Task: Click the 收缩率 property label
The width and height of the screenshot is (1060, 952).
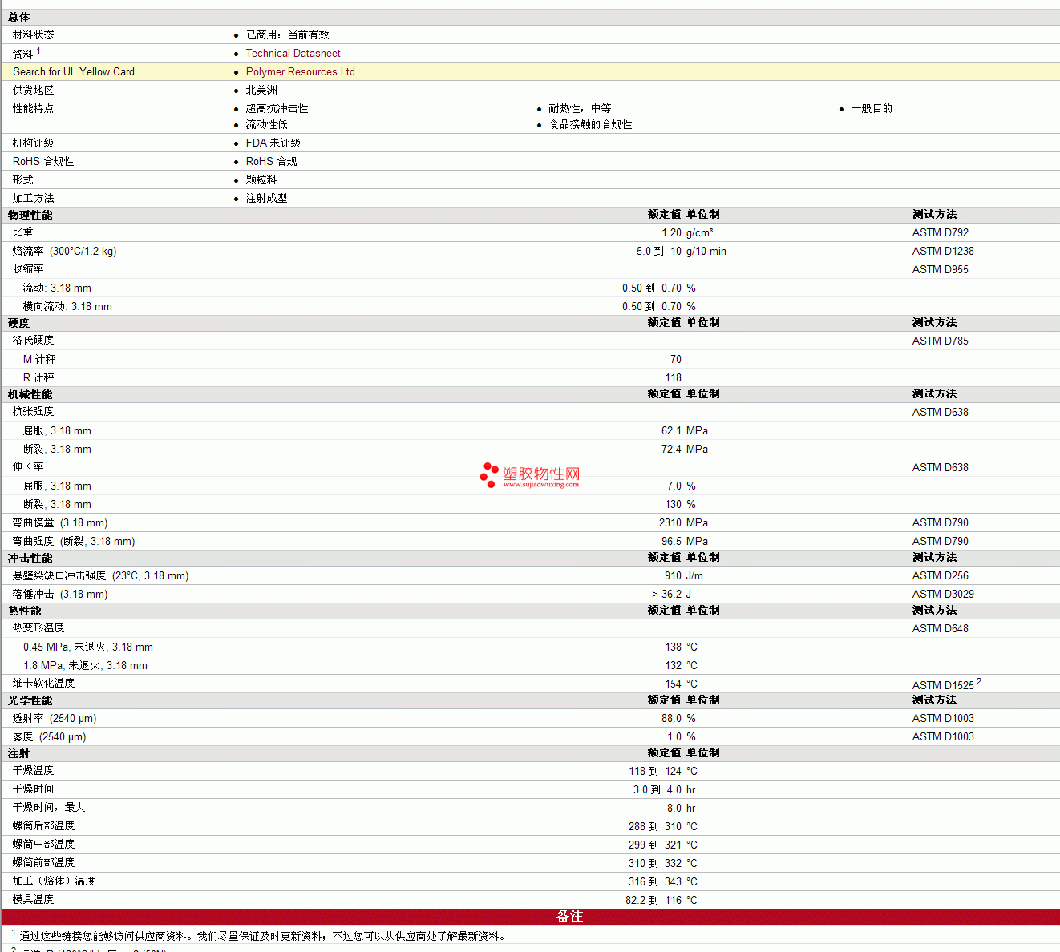Action: pyautogui.click(x=28, y=269)
